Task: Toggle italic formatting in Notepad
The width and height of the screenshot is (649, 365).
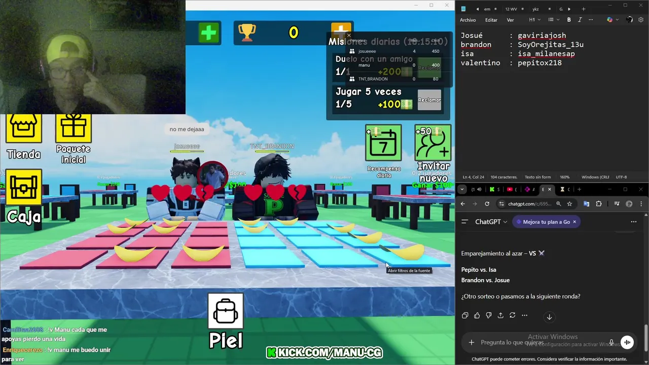Action: [x=580, y=20]
